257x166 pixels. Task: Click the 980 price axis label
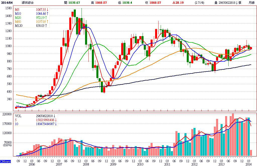(9, 54)
